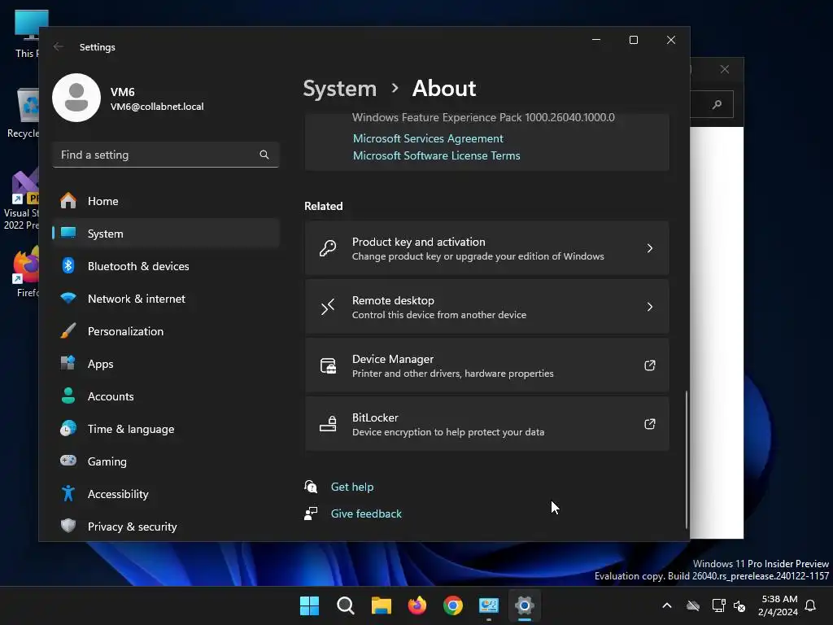The width and height of the screenshot is (833, 625).
Task: Open BitLocker device encryption
Action: point(486,424)
